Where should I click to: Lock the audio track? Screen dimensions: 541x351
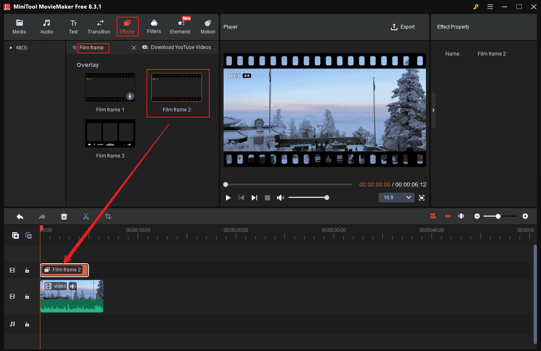[x=27, y=324]
